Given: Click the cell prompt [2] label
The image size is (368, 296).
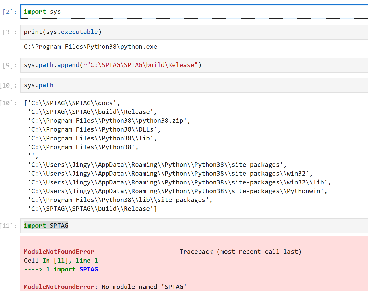Looking at the screenshot, I should (x=9, y=12).
